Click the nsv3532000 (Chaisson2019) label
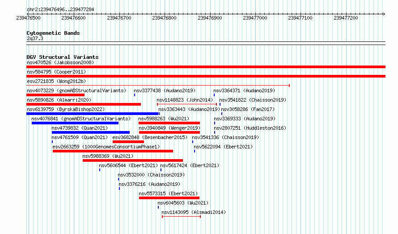This screenshot has height=234, width=398. (x=151, y=175)
